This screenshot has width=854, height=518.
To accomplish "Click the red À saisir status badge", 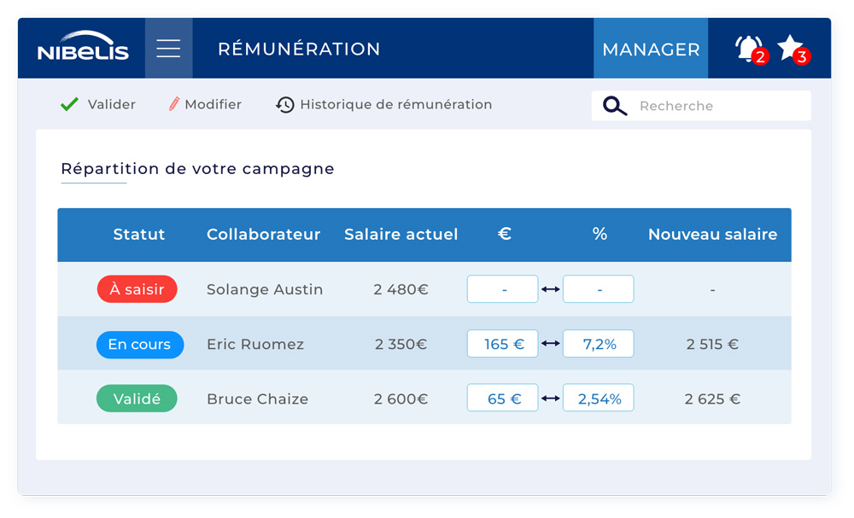I will [137, 289].
